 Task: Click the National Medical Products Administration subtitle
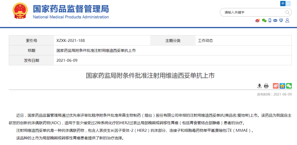(x=71, y=17)
